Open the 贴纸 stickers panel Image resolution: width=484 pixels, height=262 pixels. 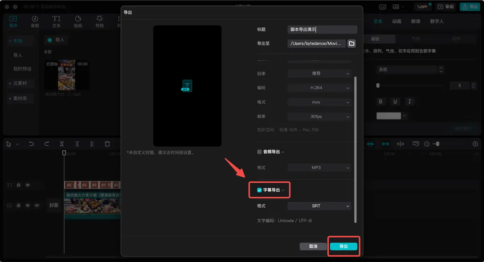coord(78,21)
